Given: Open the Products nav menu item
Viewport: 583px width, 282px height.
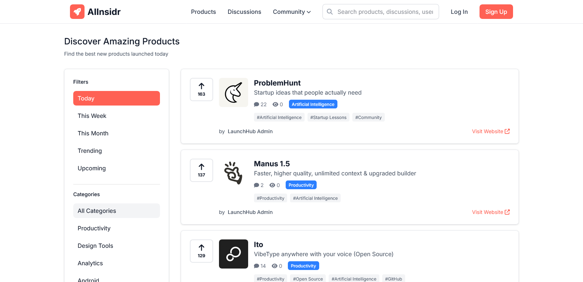Looking at the screenshot, I should [203, 12].
